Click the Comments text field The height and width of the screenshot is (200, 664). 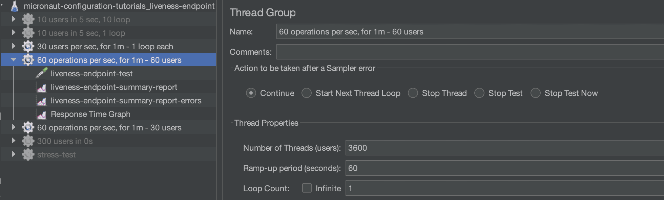click(x=470, y=52)
